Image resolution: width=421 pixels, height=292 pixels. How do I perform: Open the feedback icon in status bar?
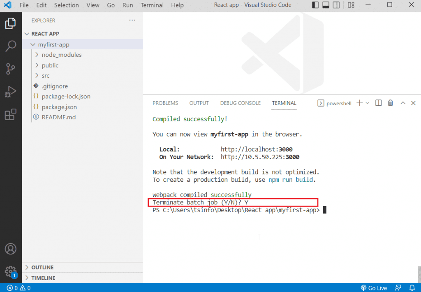[398, 288]
